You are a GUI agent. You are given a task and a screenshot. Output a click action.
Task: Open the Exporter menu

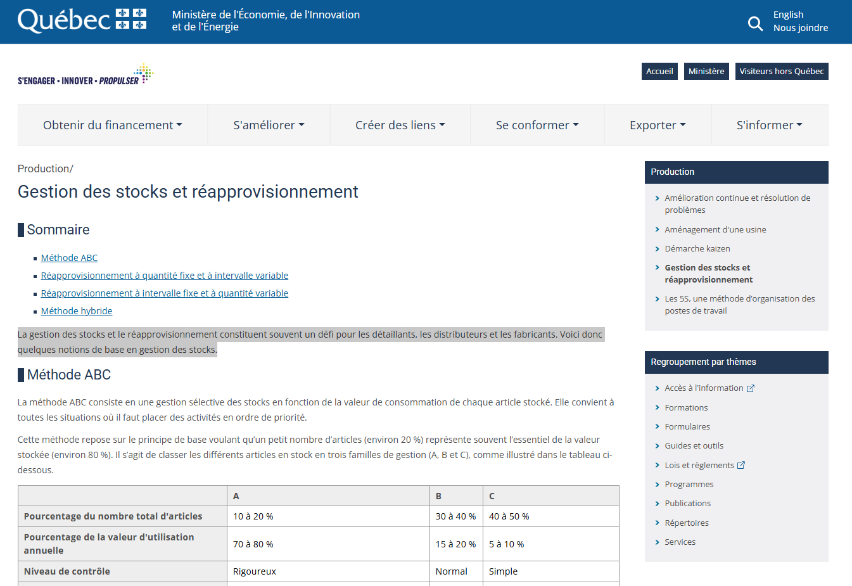658,125
